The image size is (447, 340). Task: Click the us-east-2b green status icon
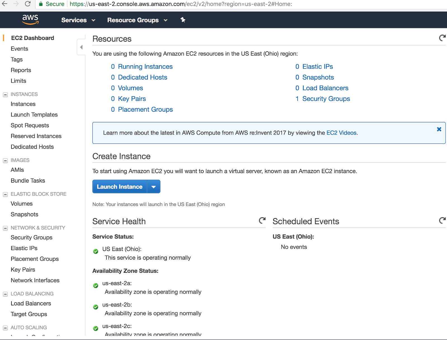(96, 307)
